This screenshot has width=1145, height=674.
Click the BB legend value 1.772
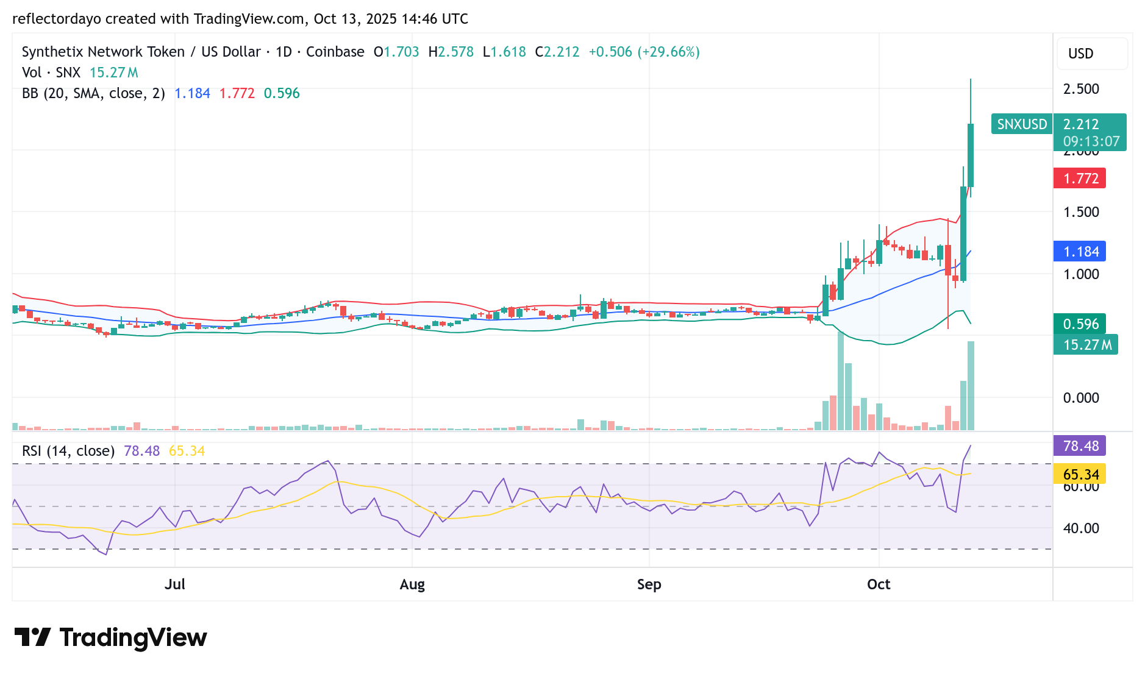click(237, 93)
